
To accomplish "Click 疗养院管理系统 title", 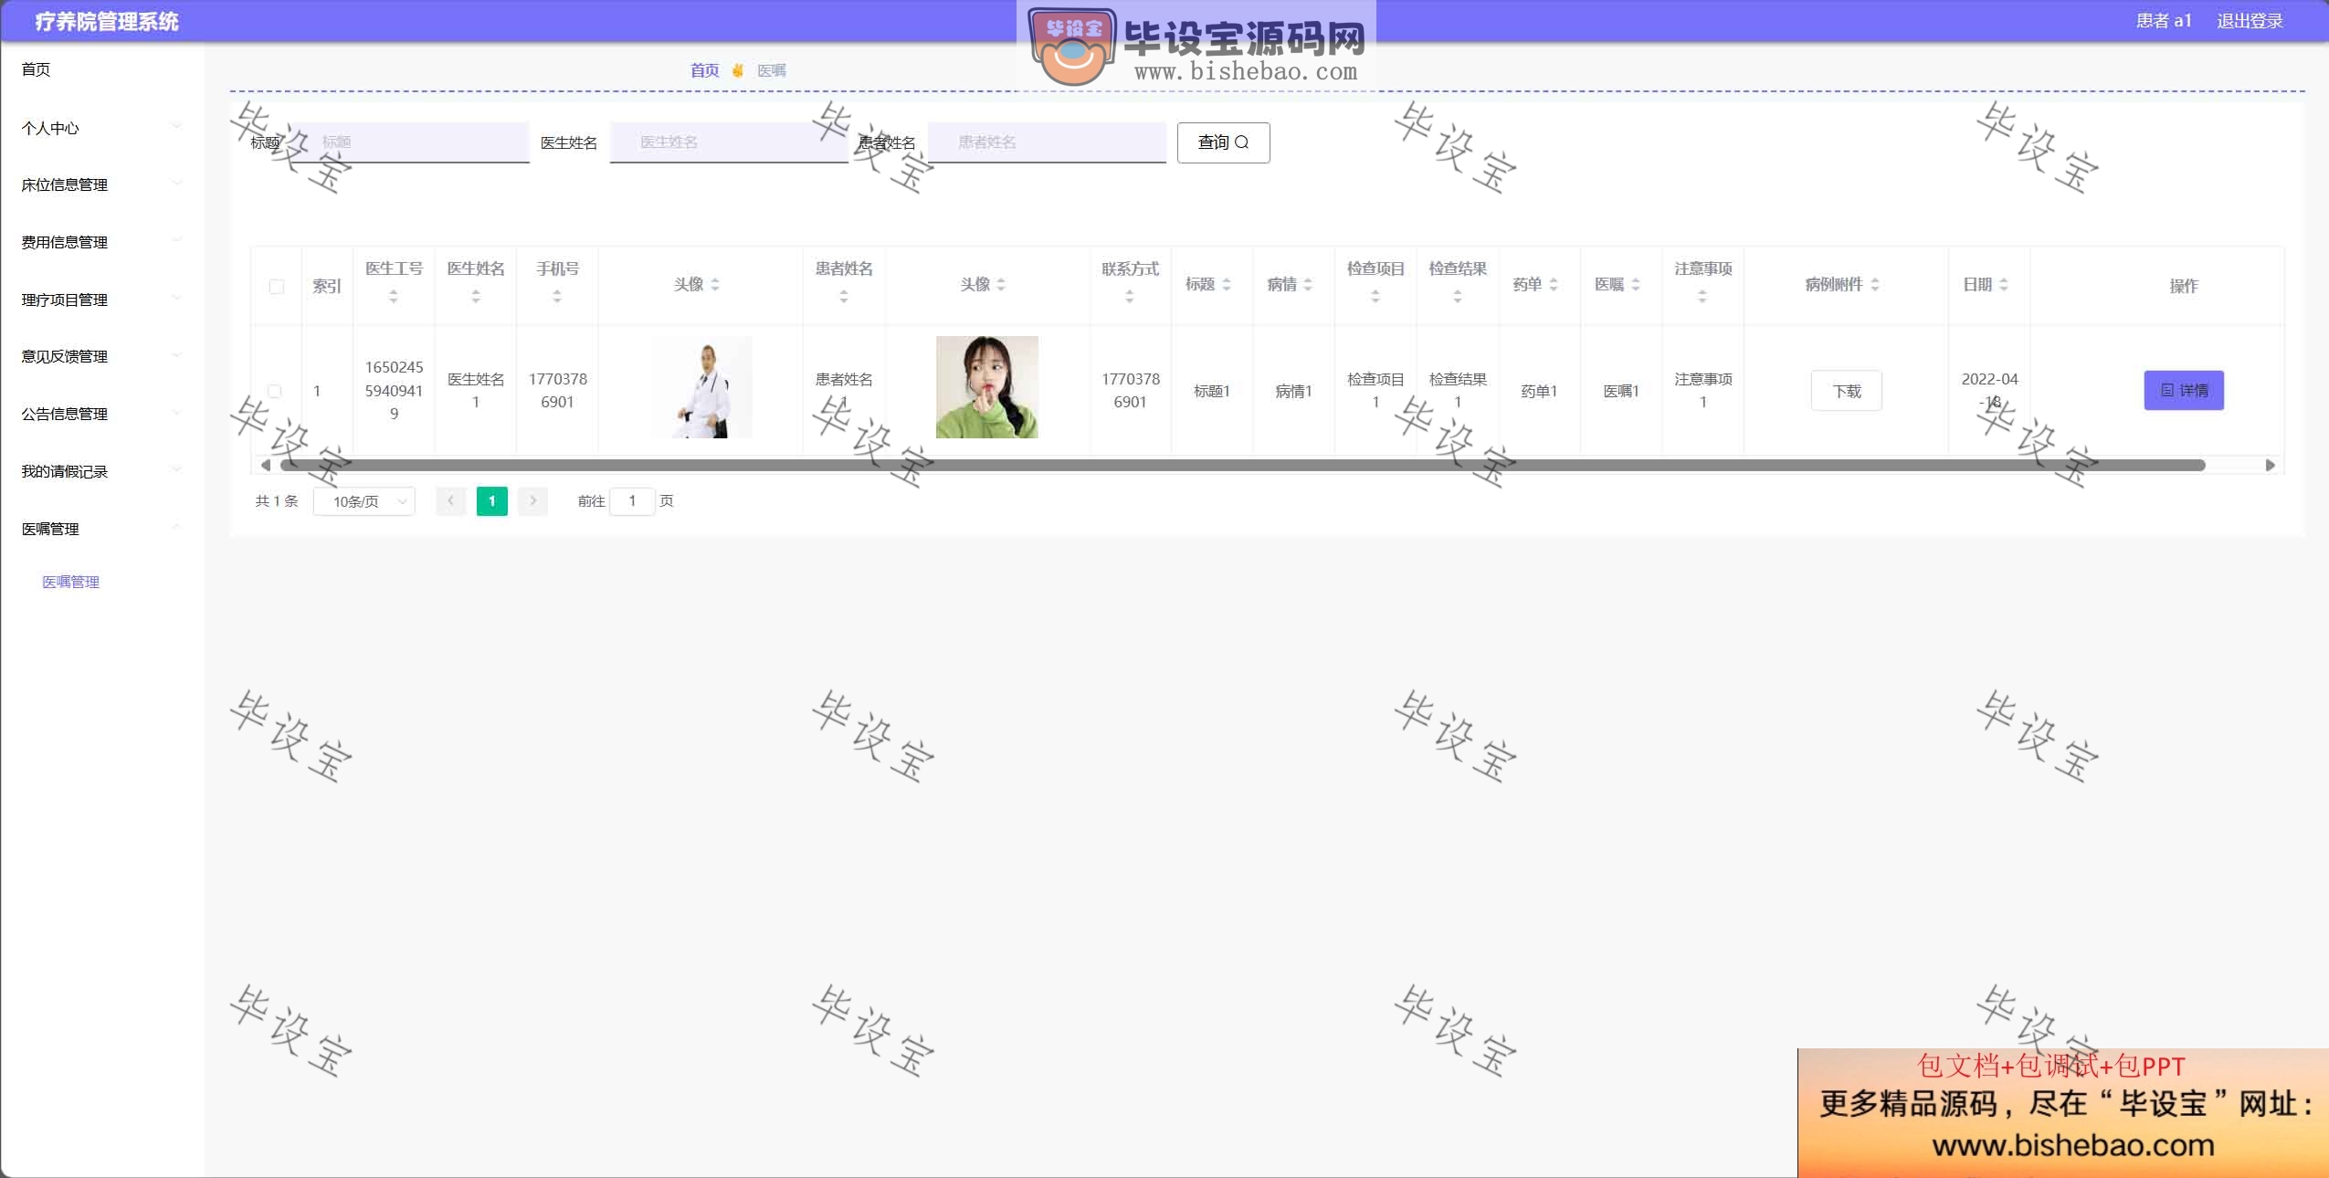I will (x=107, y=22).
